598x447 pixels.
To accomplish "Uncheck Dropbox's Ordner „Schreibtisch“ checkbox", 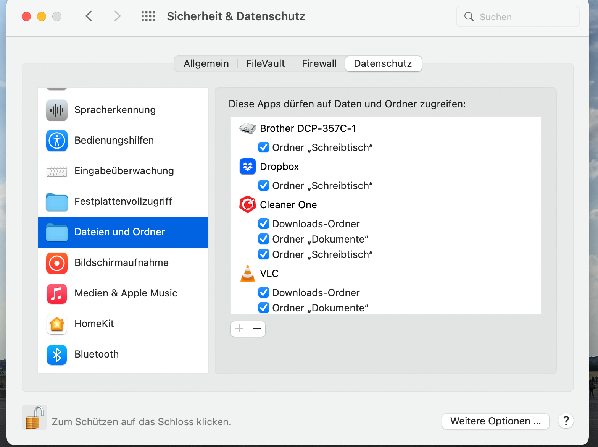I will (x=264, y=185).
